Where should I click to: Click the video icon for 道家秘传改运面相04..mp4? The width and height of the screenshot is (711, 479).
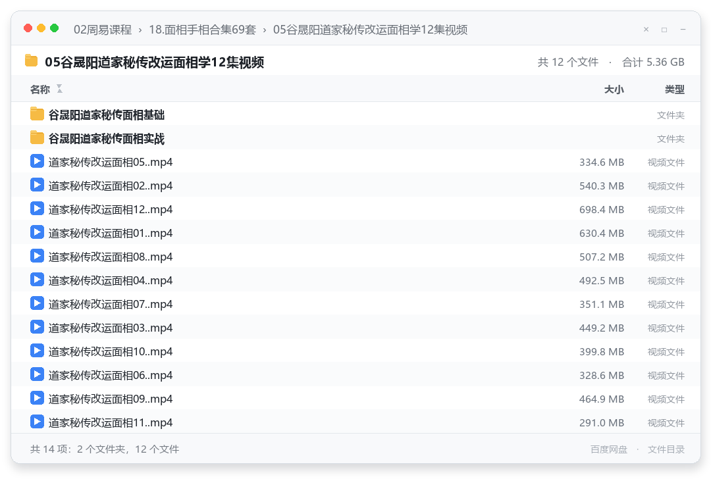[x=37, y=280]
